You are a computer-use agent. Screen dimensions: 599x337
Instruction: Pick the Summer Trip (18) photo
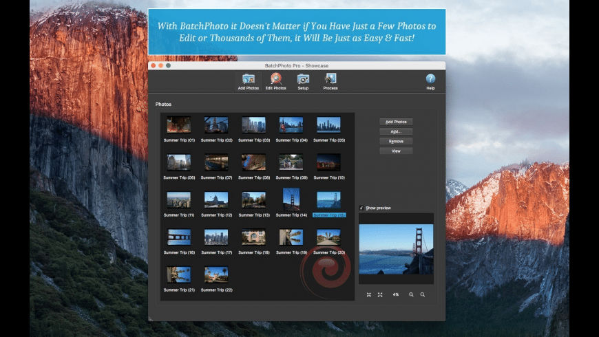click(x=253, y=237)
